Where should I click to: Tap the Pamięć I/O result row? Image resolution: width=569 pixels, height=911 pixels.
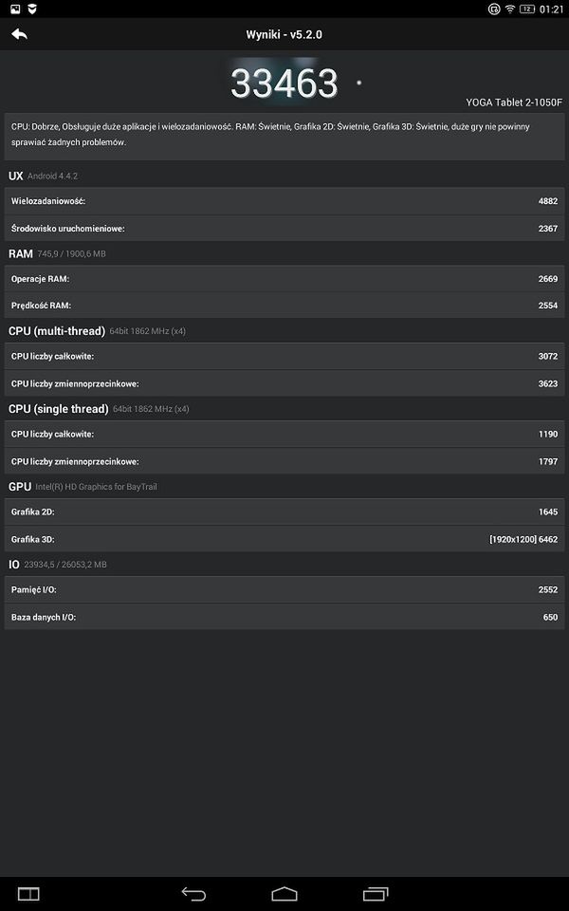[284, 590]
